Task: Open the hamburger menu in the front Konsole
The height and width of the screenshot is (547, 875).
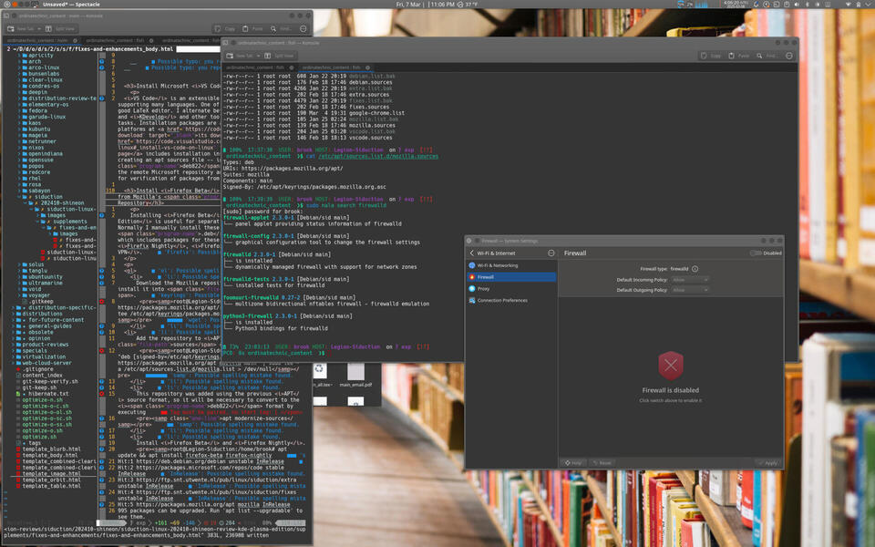Action: coord(789,56)
